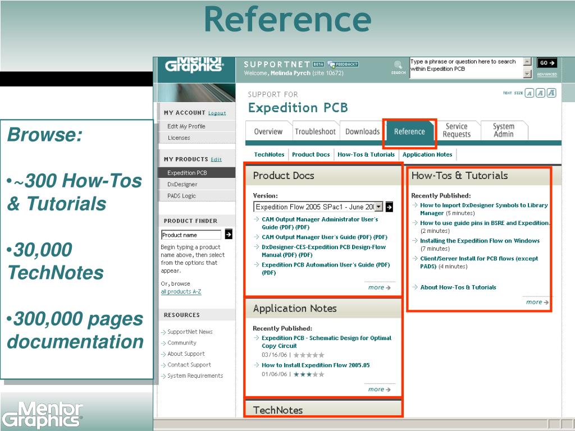
Task: Open Contact Support link
Action: pos(189,365)
